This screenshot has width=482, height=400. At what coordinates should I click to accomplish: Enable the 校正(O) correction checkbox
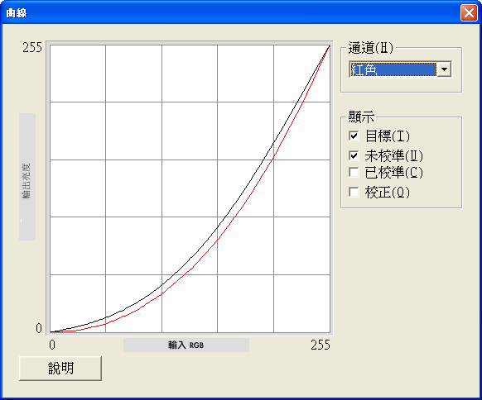354,193
